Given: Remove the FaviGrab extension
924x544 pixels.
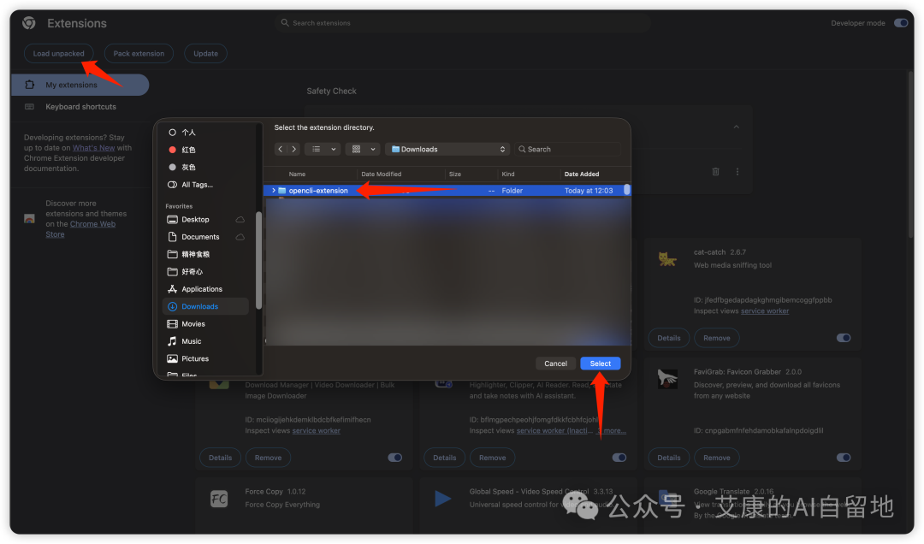Looking at the screenshot, I should tap(717, 458).
